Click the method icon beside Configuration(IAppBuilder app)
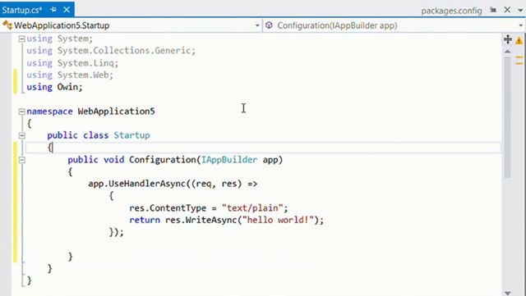 tap(269, 25)
